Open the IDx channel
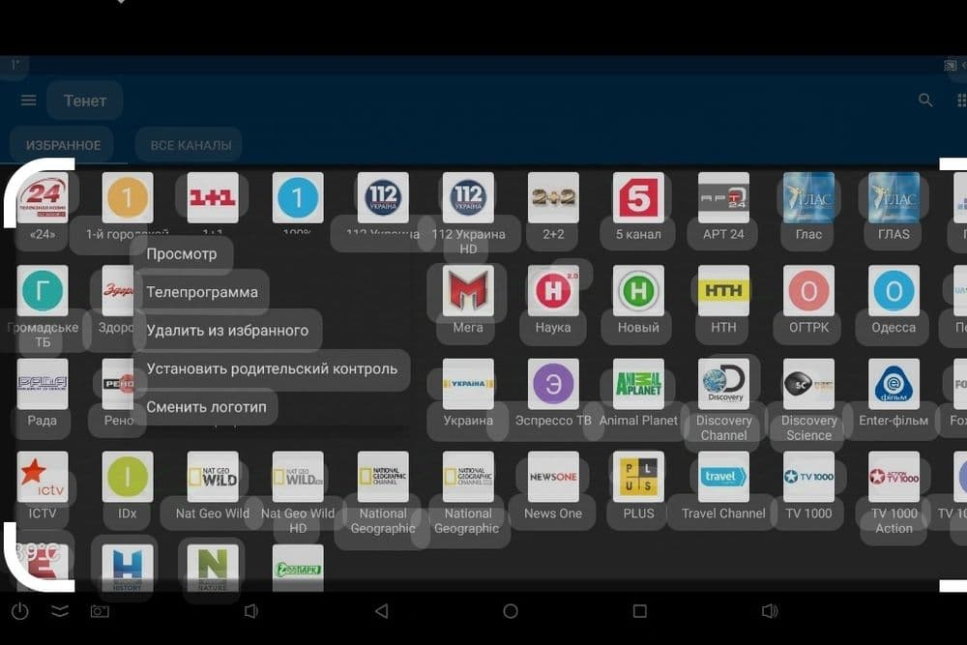The height and width of the screenshot is (645, 967). tap(128, 477)
